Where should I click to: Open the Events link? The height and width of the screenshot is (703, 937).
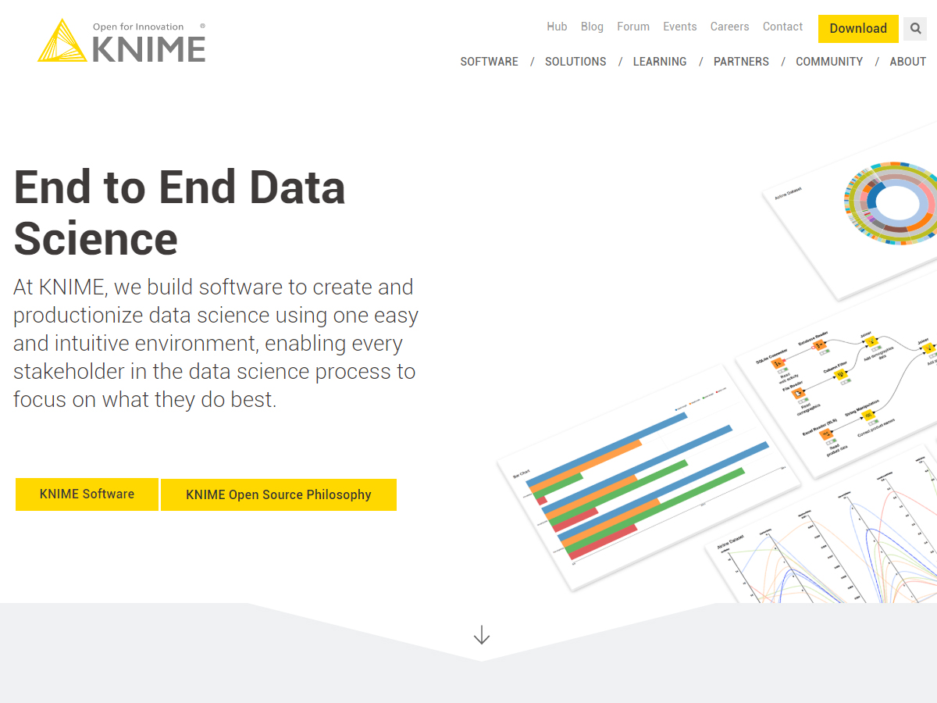coord(679,27)
